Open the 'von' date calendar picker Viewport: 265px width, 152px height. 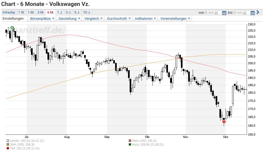coord(224,13)
